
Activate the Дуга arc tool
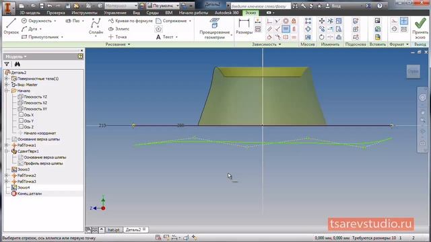point(32,29)
